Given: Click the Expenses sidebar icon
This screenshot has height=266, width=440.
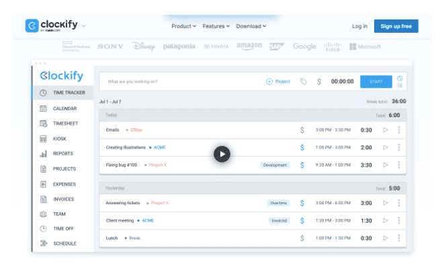Looking at the screenshot, I should (x=43, y=184).
